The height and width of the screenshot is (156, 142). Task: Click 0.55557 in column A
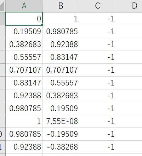pos(24,57)
